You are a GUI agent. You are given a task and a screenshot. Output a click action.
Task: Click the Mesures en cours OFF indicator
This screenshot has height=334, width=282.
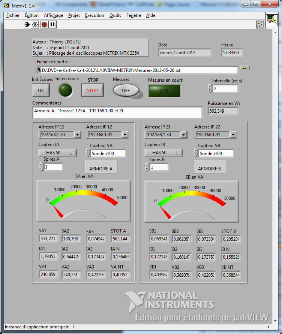(x=165, y=91)
